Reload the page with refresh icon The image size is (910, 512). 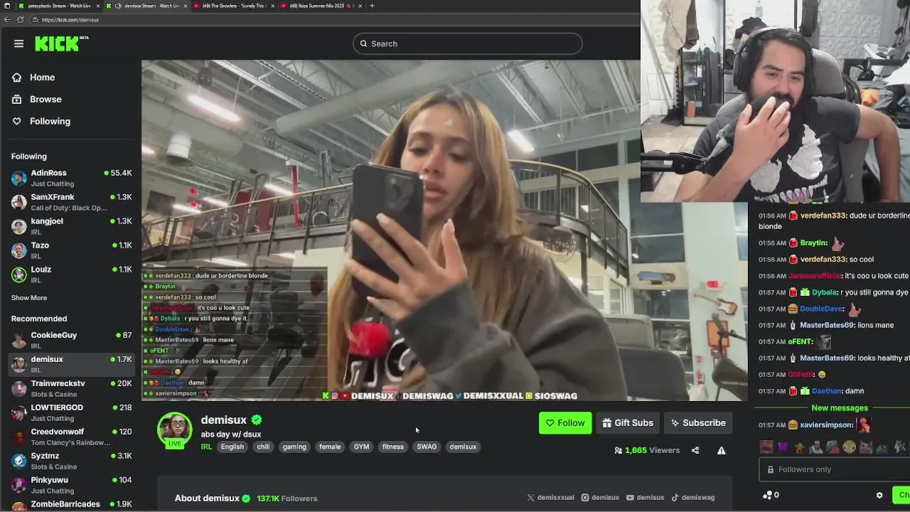coord(20,20)
